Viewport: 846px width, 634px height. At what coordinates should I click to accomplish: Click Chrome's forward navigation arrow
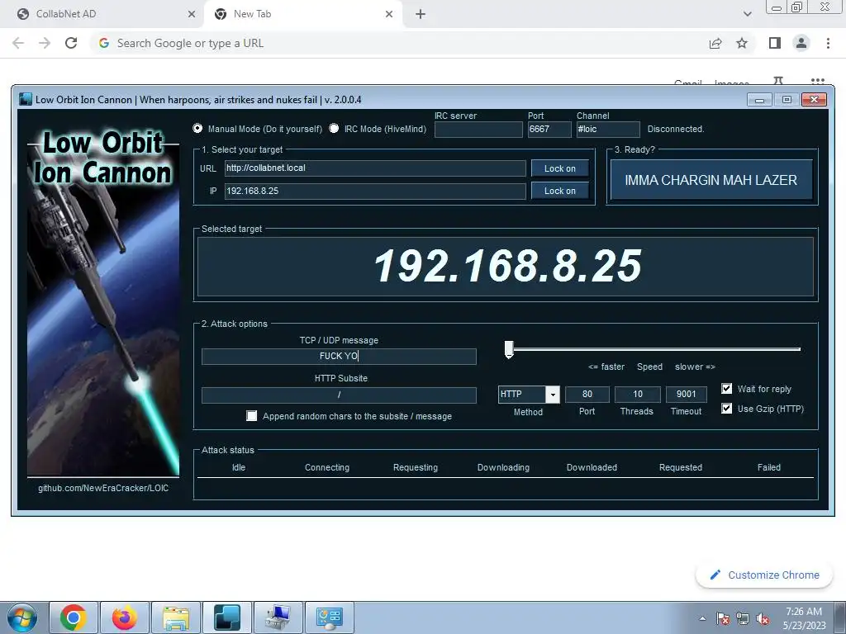(45, 43)
